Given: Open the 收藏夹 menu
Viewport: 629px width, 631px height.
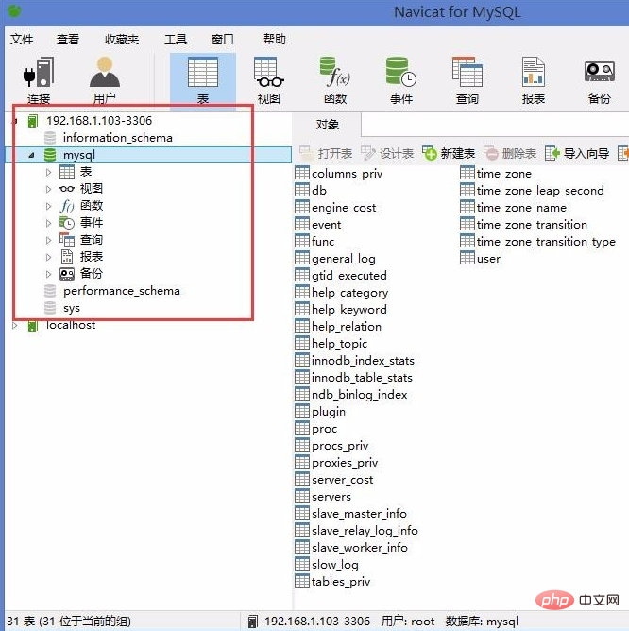Looking at the screenshot, I should click(x=122, y=39).
